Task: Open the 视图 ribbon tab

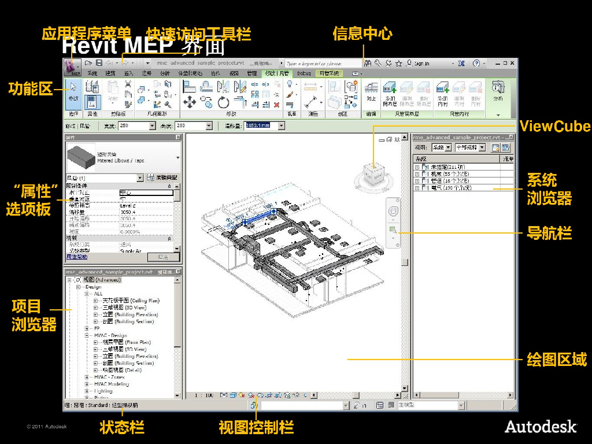Action: (234, 73)
